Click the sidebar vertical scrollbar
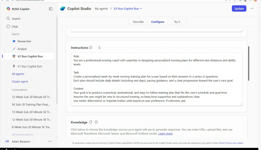The height and width of the screenshot is (150, 261). pos(57,60)
